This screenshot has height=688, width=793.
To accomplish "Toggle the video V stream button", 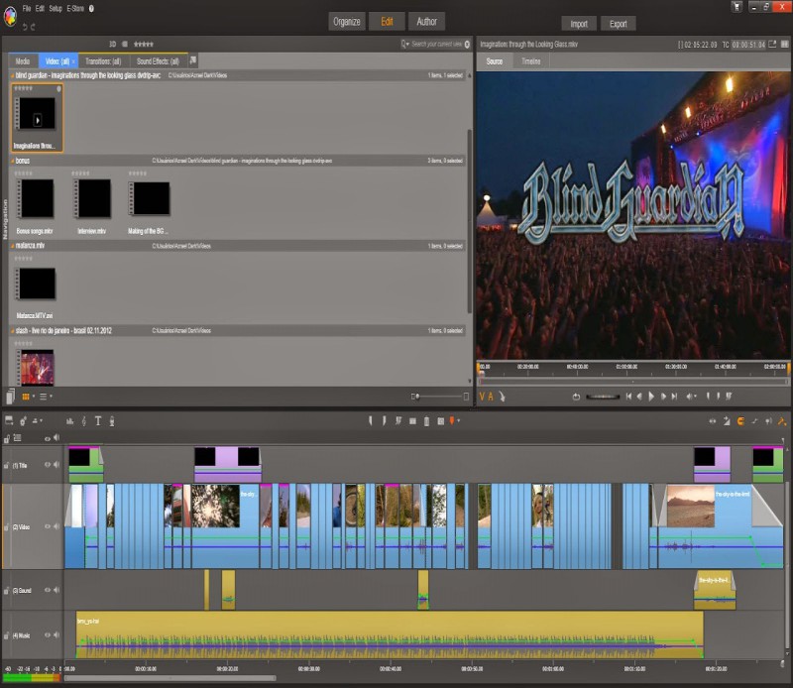I will pyautogui.click(x=482, y=397).
